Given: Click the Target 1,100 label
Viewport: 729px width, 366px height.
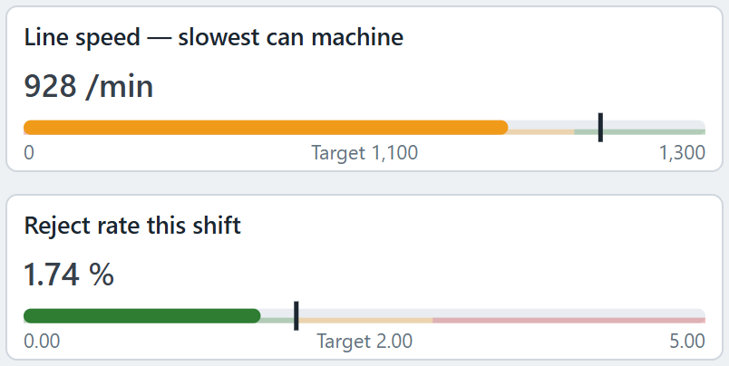Looking at the screenshot, I should click(364, 153).
